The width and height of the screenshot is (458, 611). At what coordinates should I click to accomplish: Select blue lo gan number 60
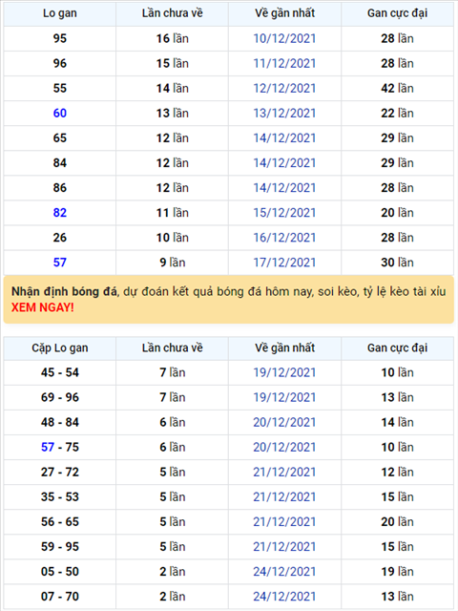click(x=60, y=113)
